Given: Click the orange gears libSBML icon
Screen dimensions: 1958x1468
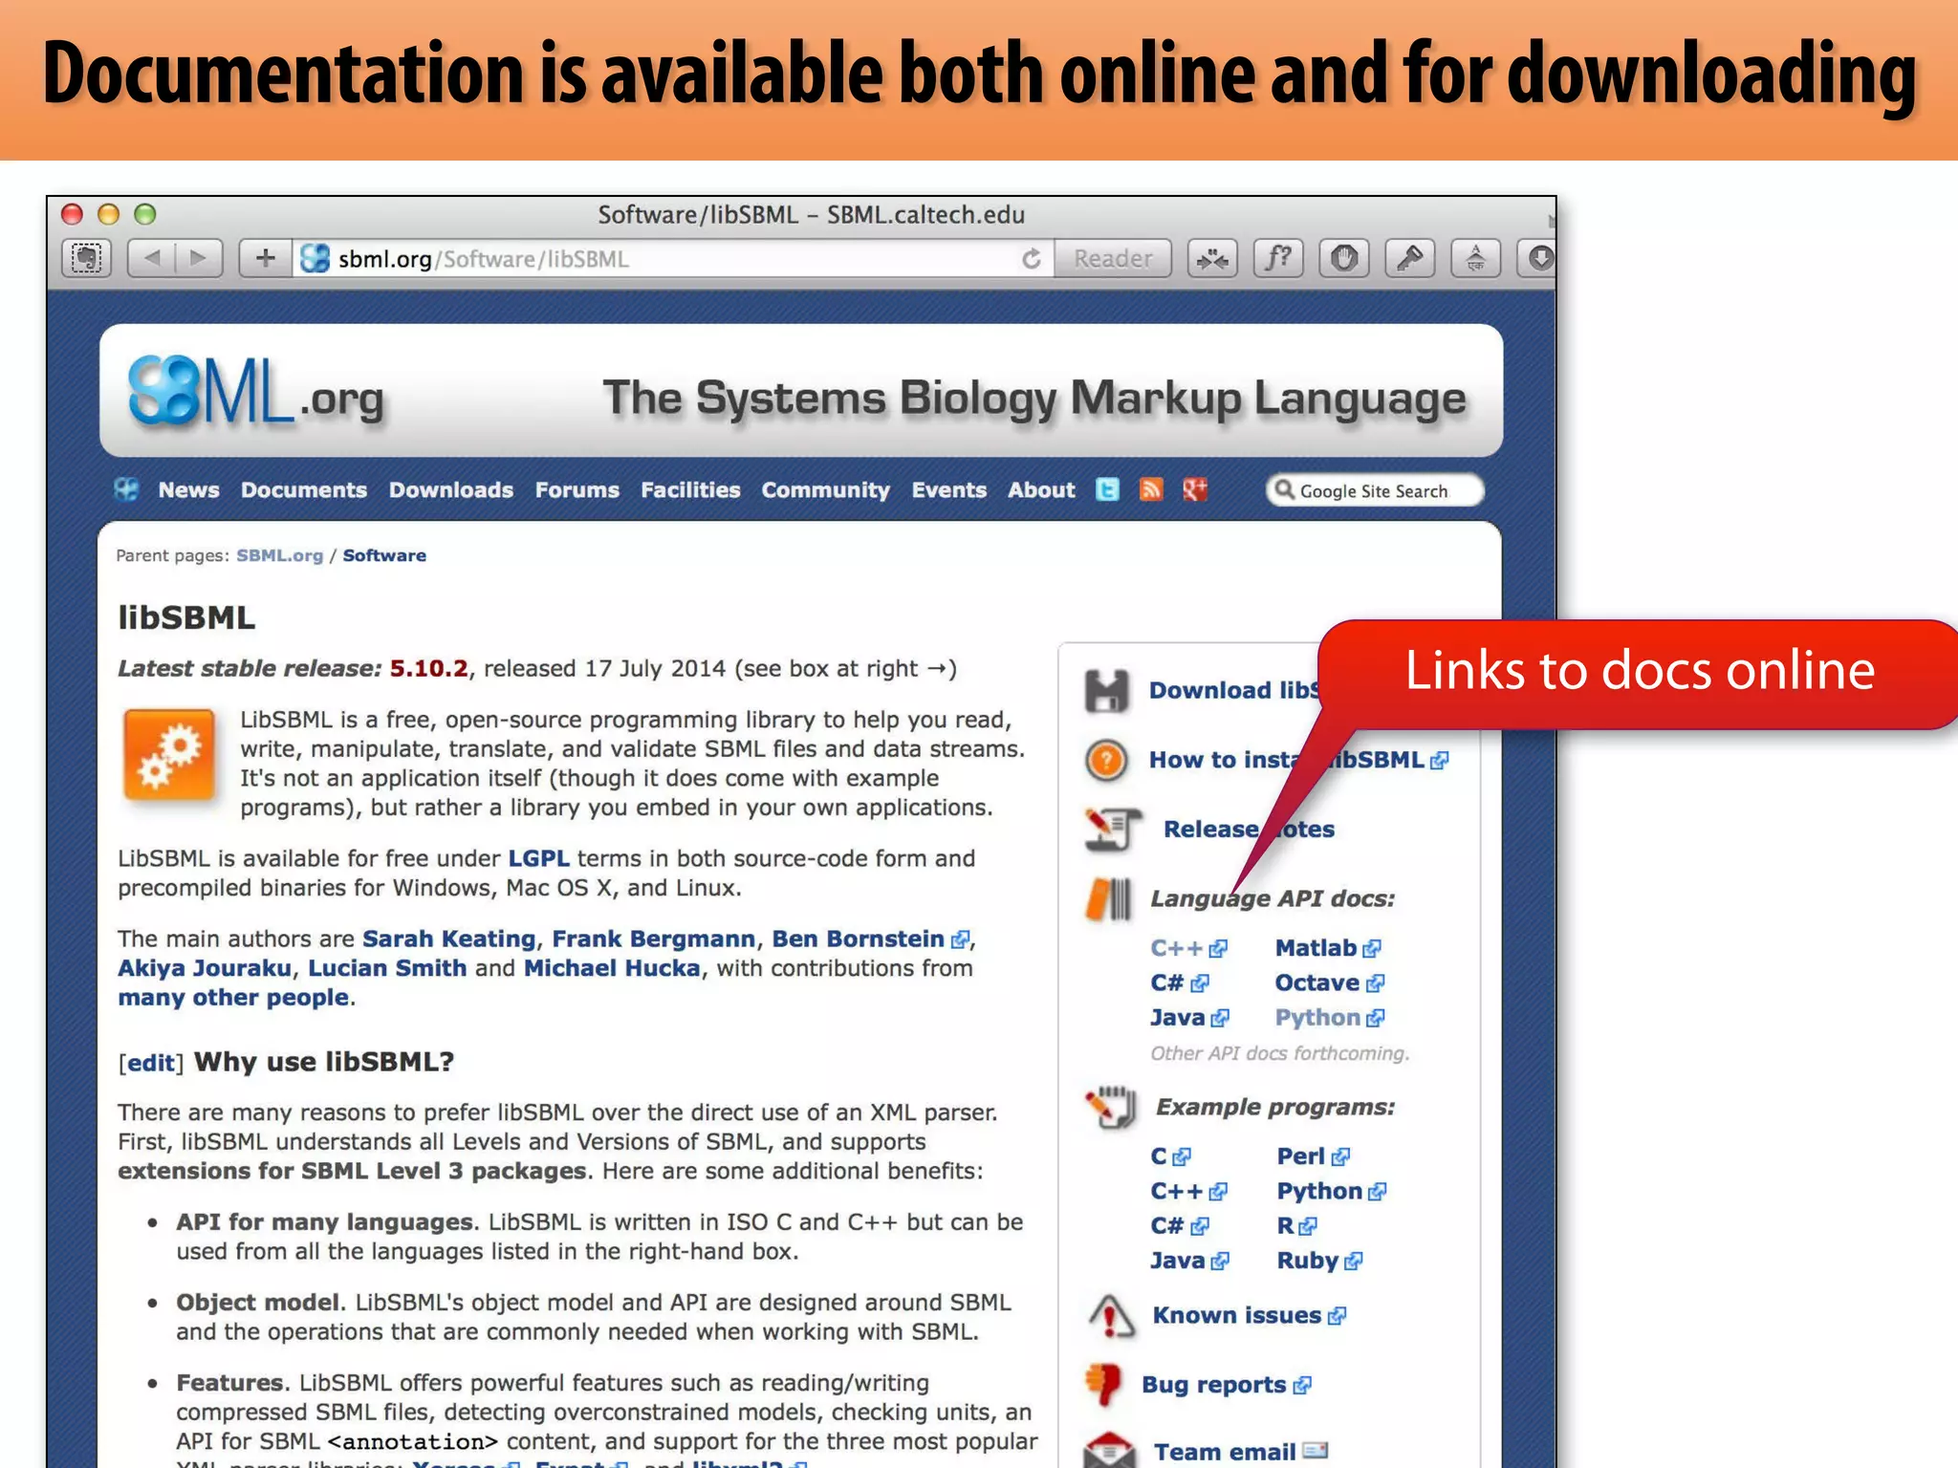Looking at the screenshot, I should (169, 754).
